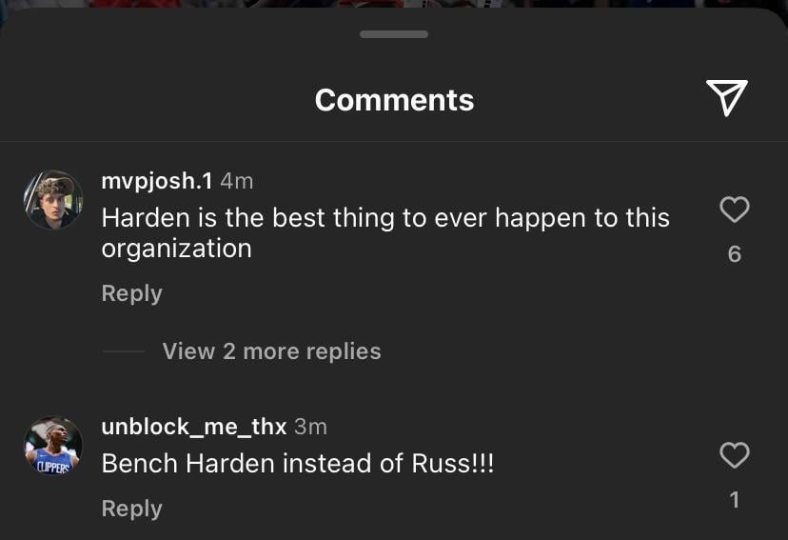
Task: View likes count 6 on Harden comment
Action: click(734, 254)
